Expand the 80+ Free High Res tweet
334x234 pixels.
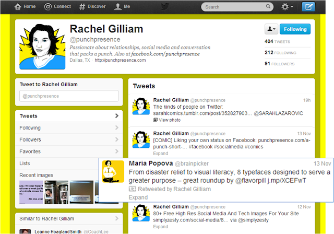pyautogui.click(x=161, y=227)
